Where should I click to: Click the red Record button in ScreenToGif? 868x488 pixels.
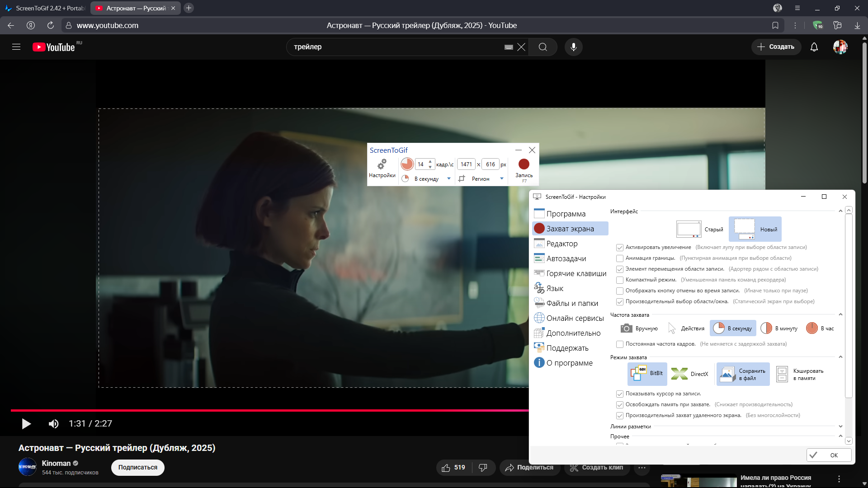[x=524, y=165]
